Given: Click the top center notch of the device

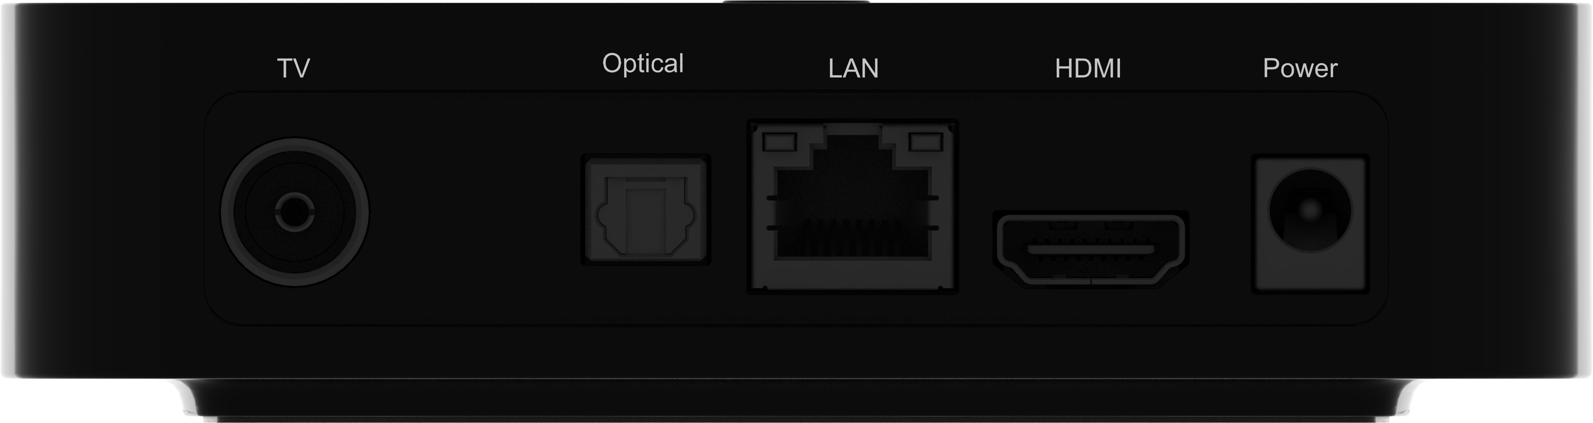Looking at the screenshot, I should [x=796, y=2].
